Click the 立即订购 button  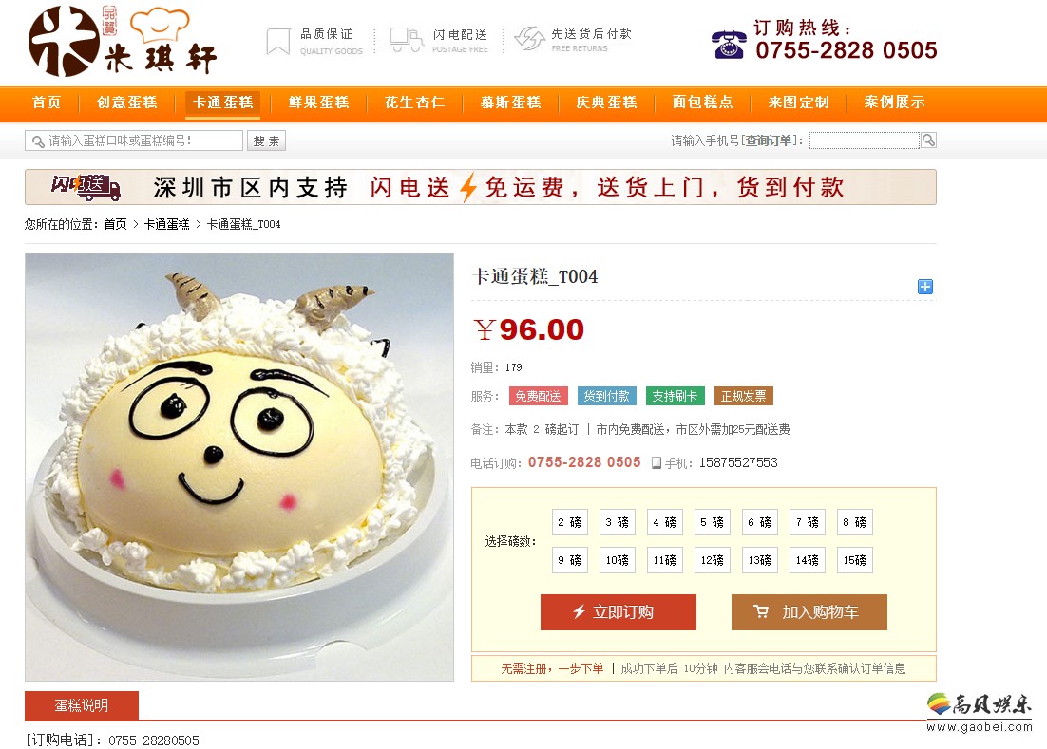pyautogui.click(x=619, y=612)
